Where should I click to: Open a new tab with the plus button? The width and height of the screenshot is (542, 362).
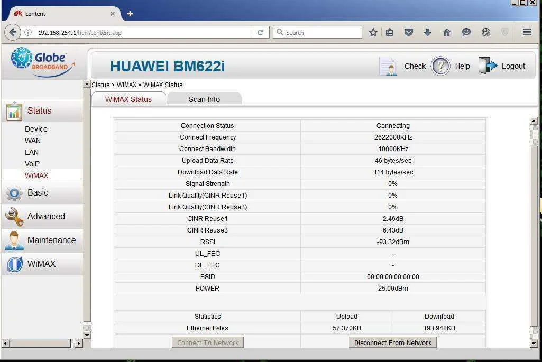pyautogui.click(x=130, y=14)
